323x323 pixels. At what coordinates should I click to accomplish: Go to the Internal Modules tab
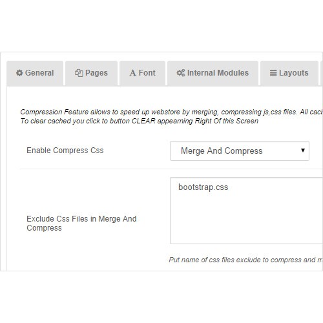pyautogui.click(x=213, y=73)
